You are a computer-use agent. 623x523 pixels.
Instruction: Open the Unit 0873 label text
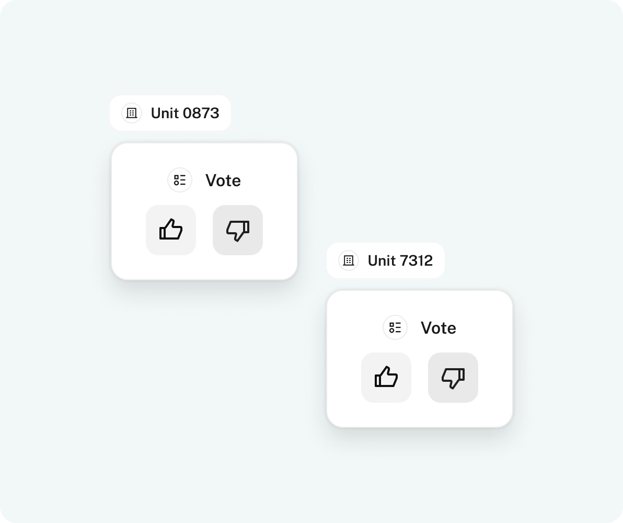[185, 113]
